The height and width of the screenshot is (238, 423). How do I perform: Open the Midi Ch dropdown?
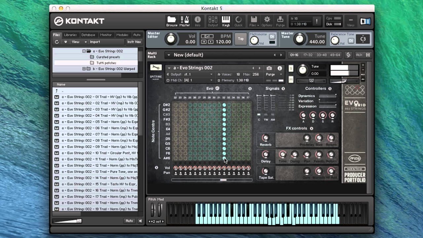click(190, 80)
